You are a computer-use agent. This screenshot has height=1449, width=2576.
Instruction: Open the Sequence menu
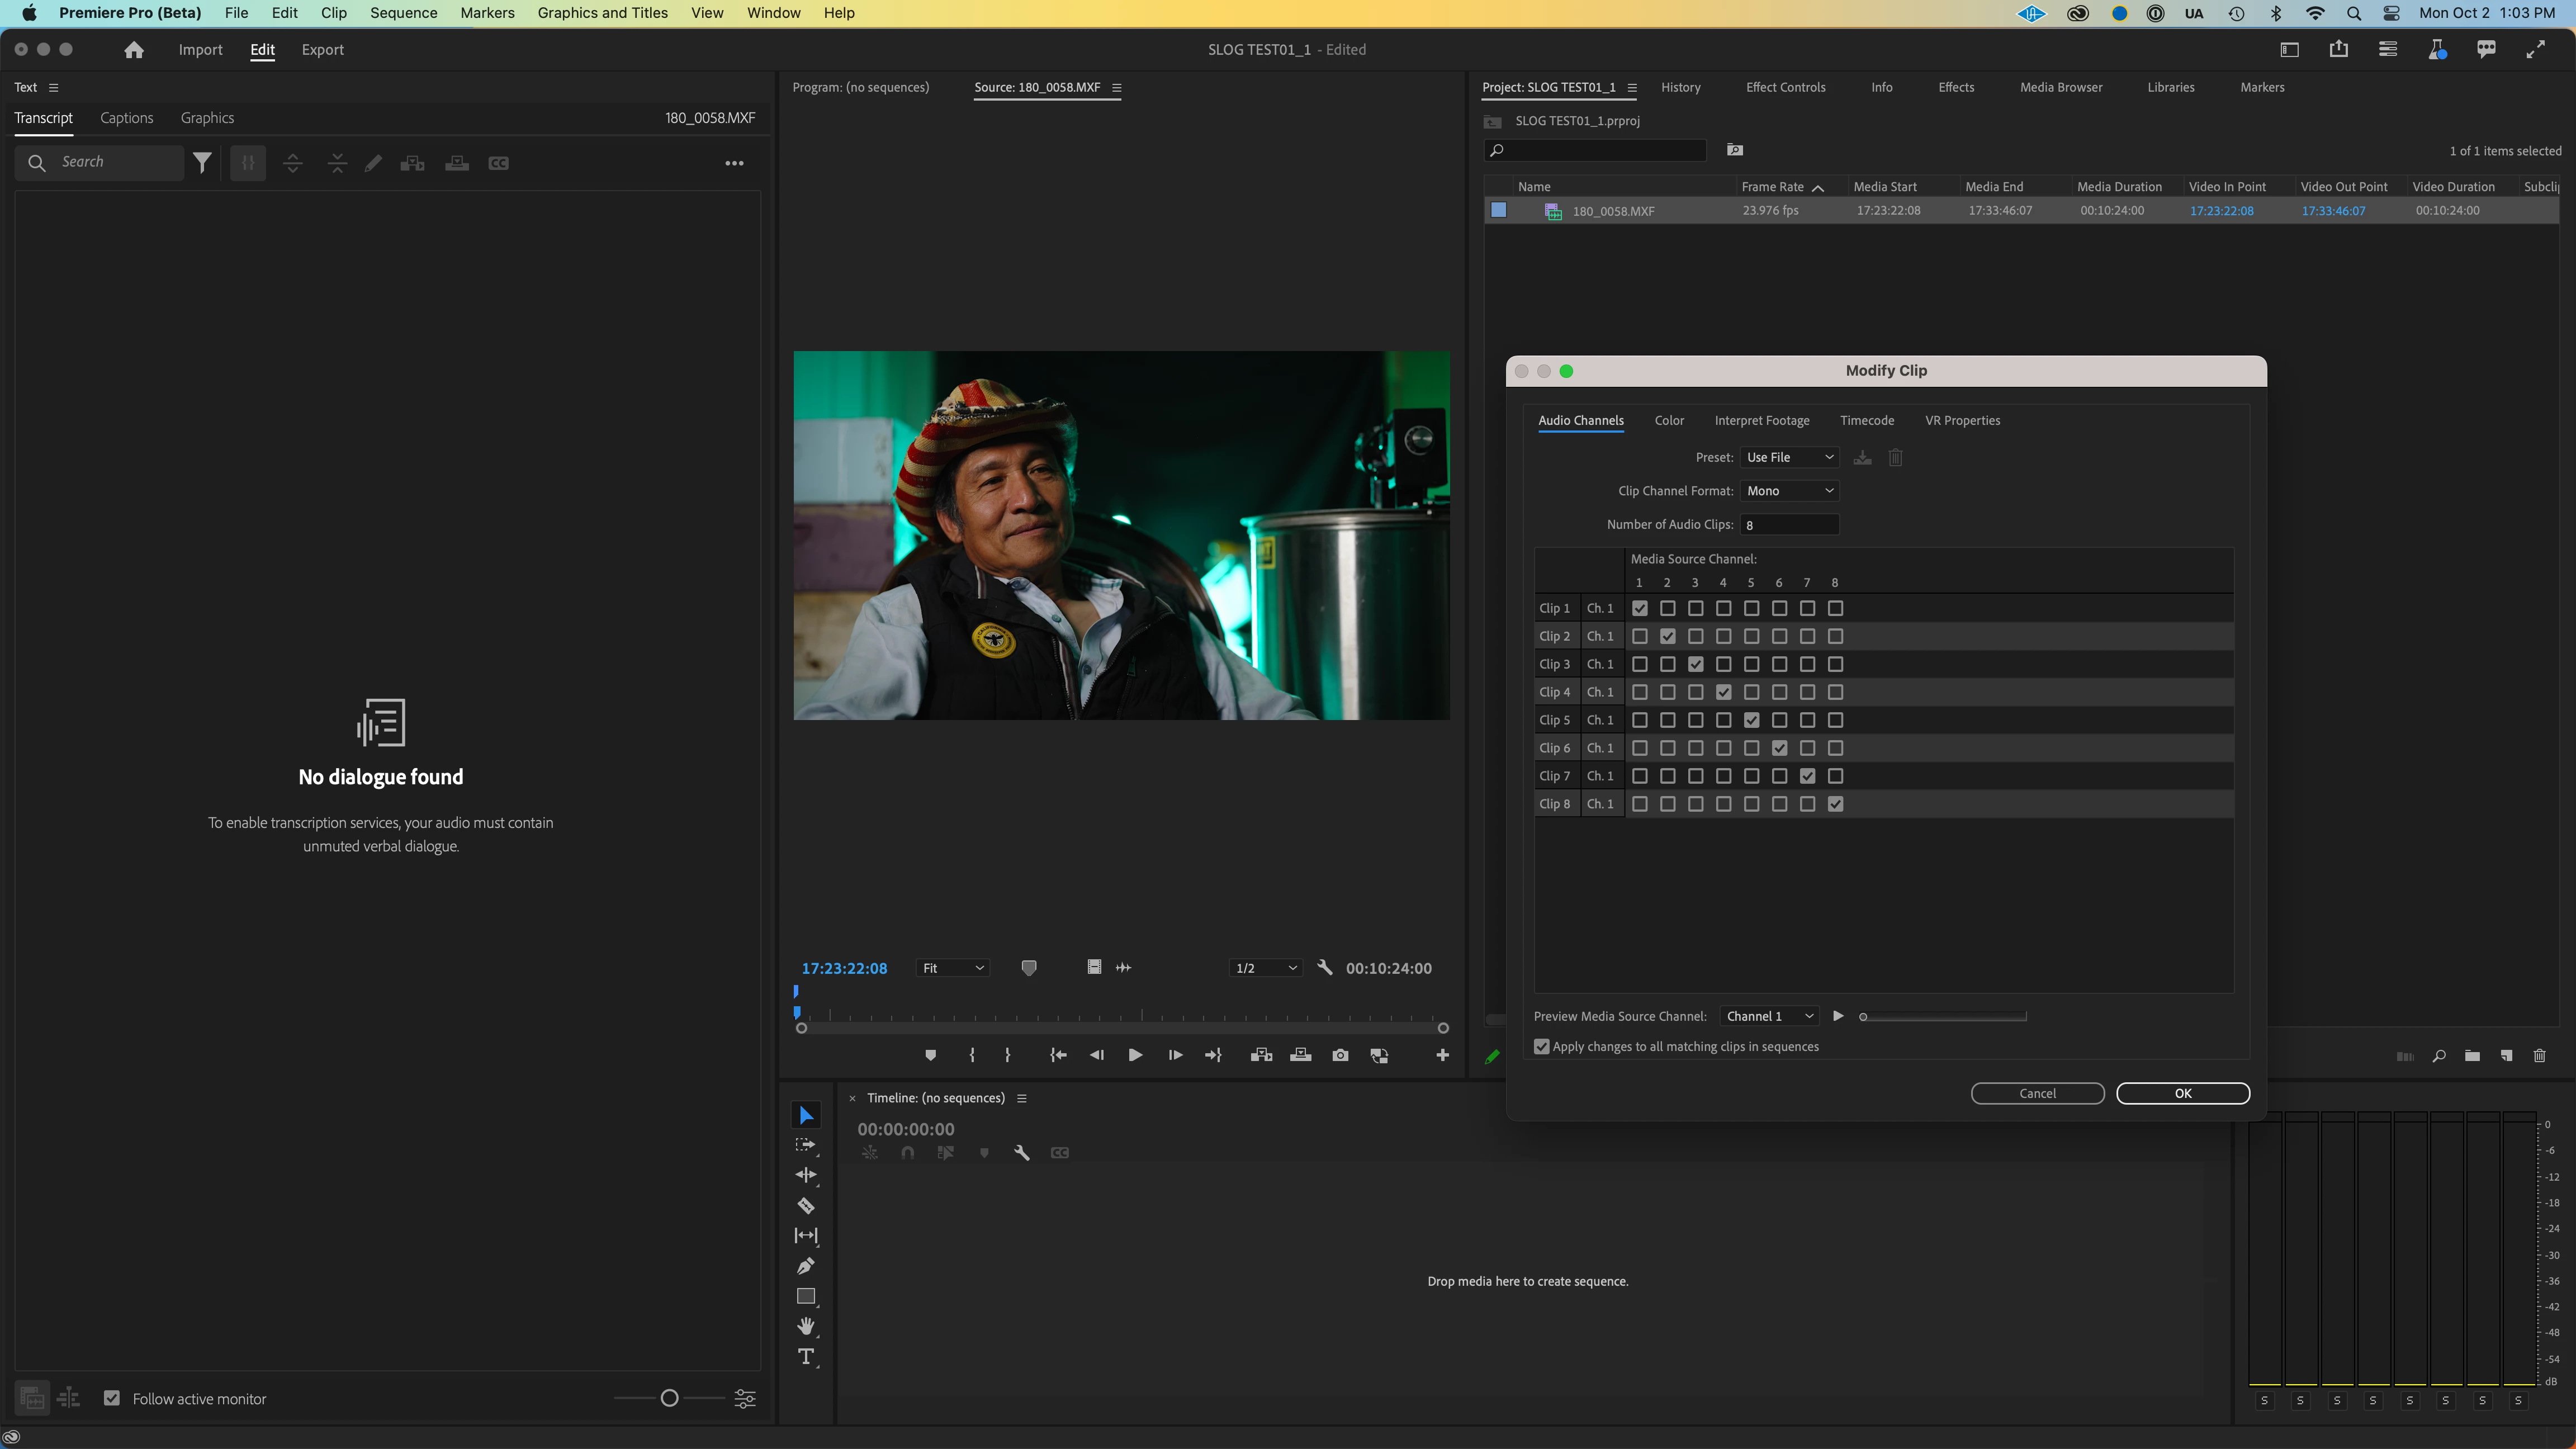coord(403,13)
